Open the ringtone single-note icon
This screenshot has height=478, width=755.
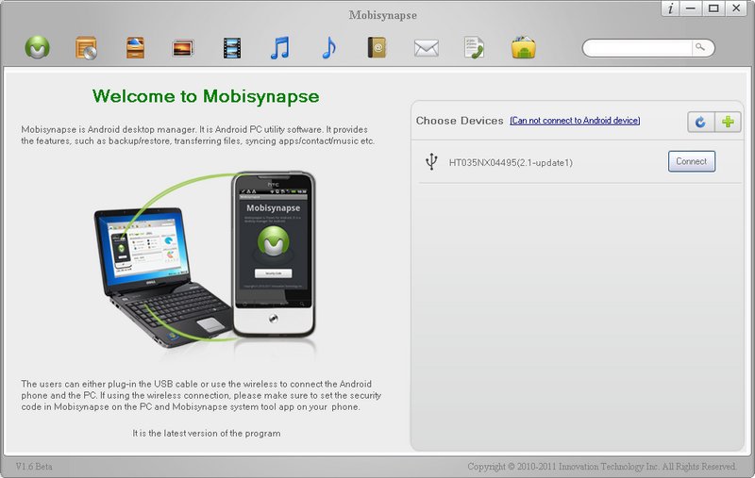tap(328, 47)
